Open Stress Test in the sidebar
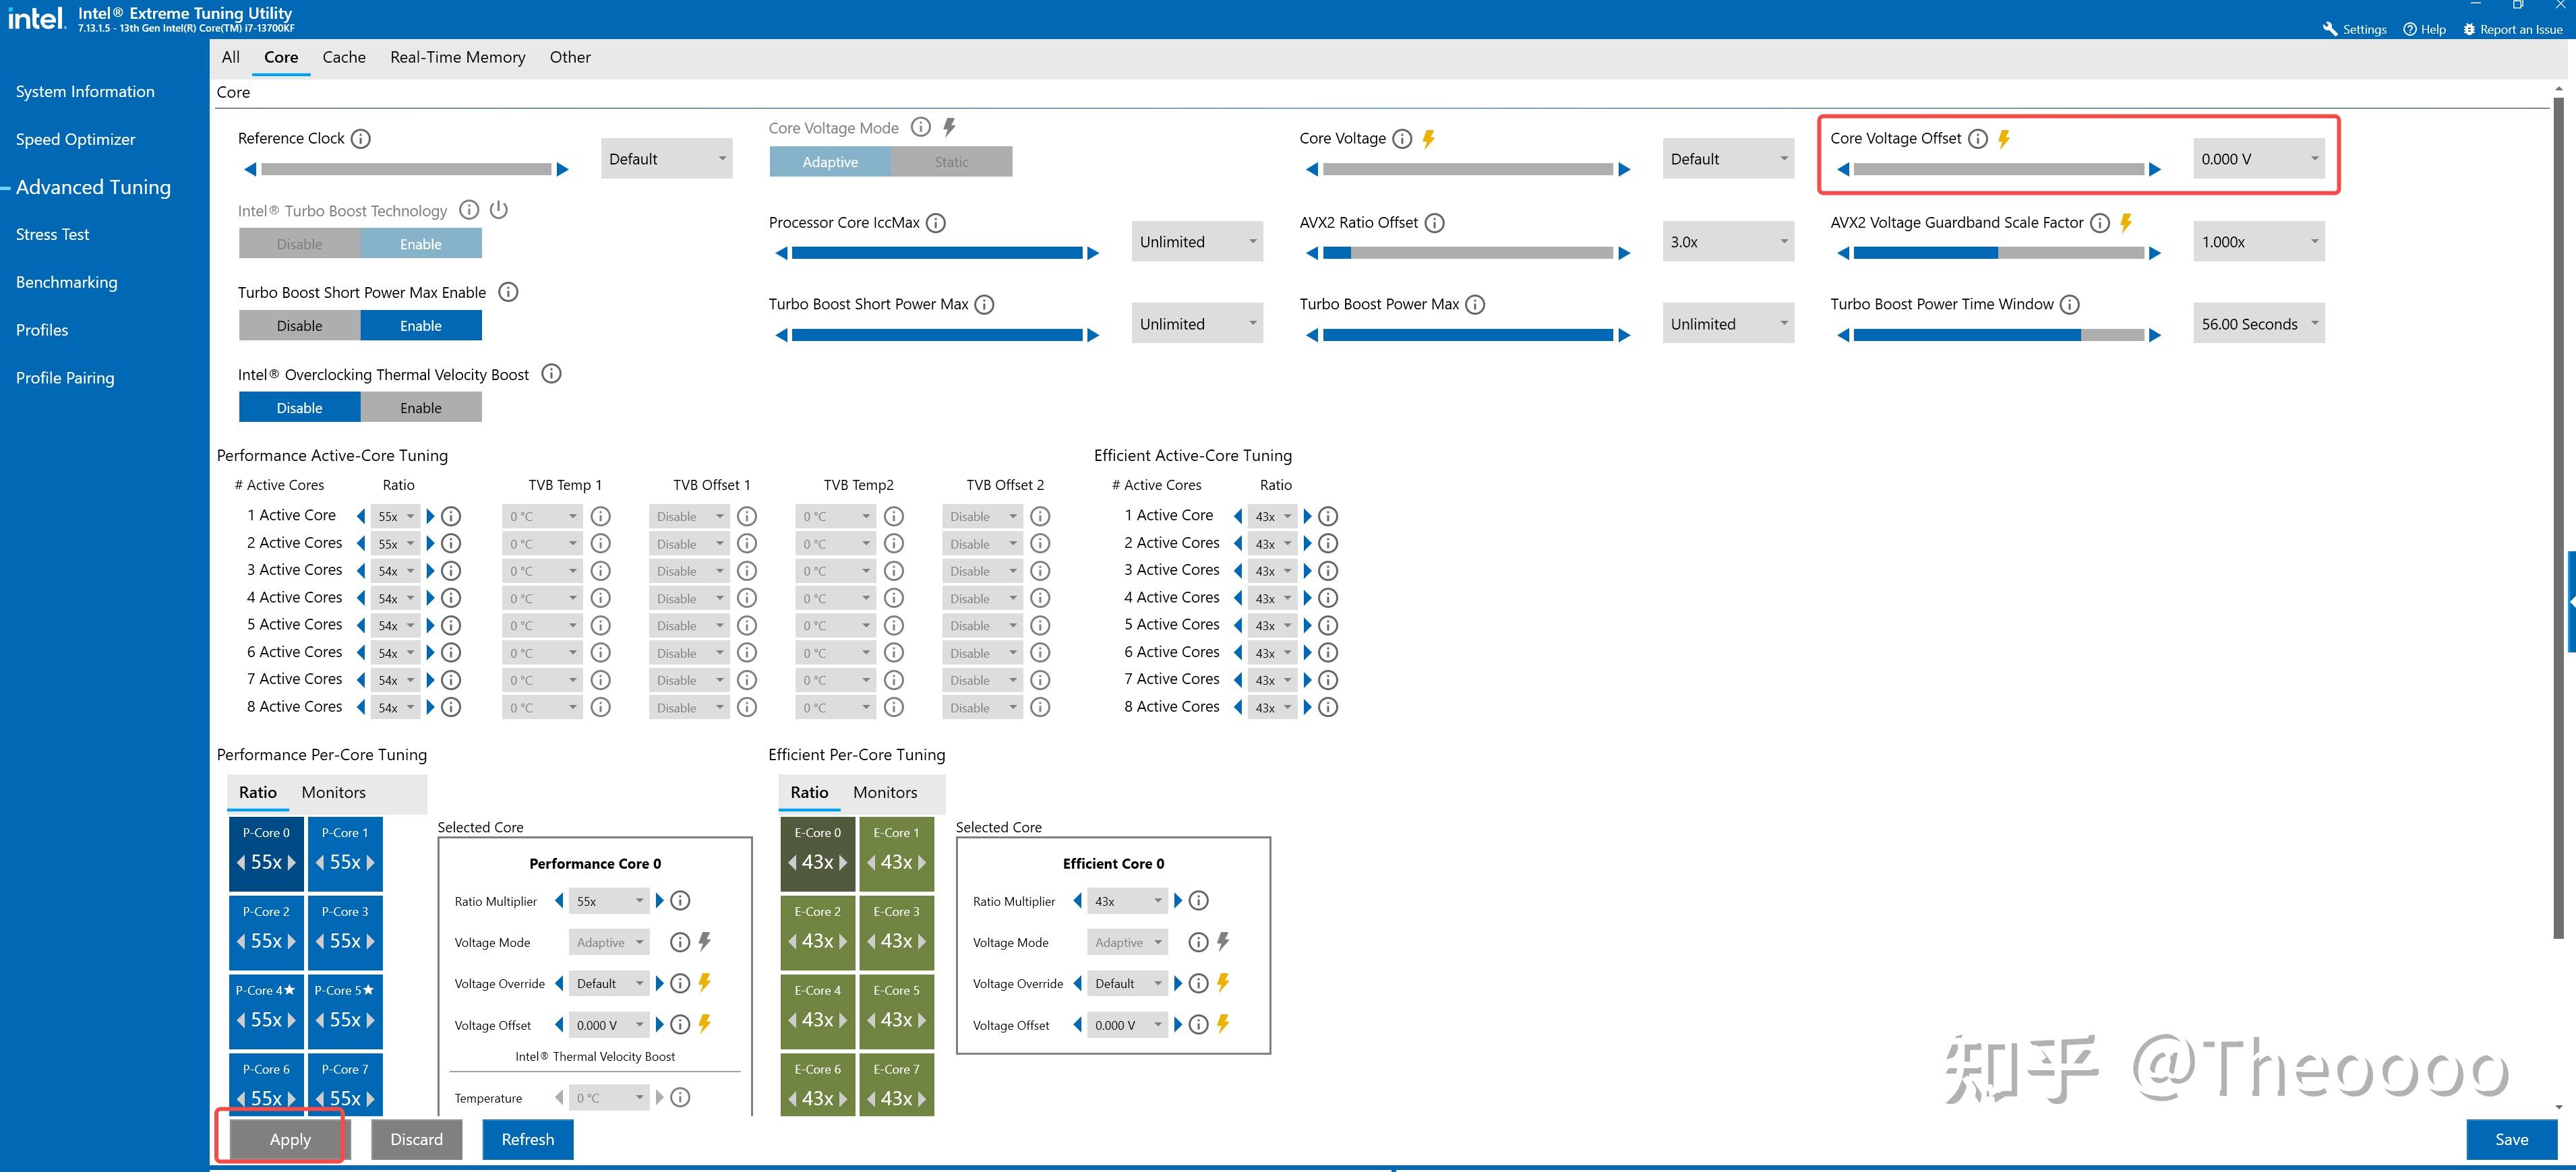Viewport: 2576px width, 1172px height. coord(52,234)
